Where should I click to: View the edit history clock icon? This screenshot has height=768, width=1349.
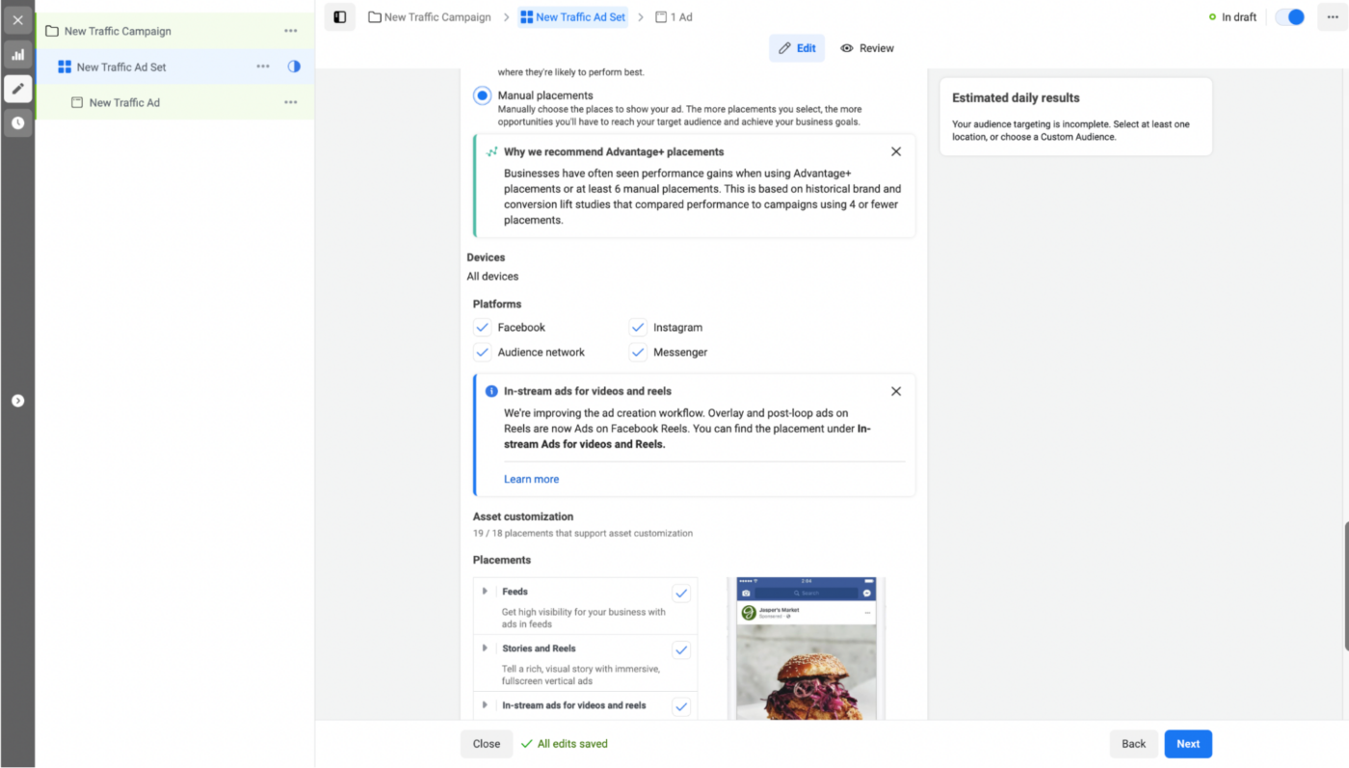17,122
